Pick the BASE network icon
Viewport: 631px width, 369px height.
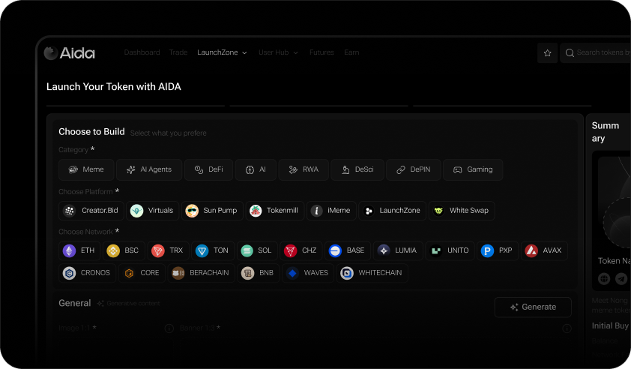pos(335,250)
